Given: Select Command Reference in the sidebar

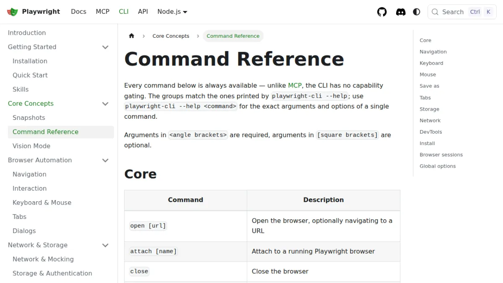Looking at the screenshot, I should click(61, 132).
